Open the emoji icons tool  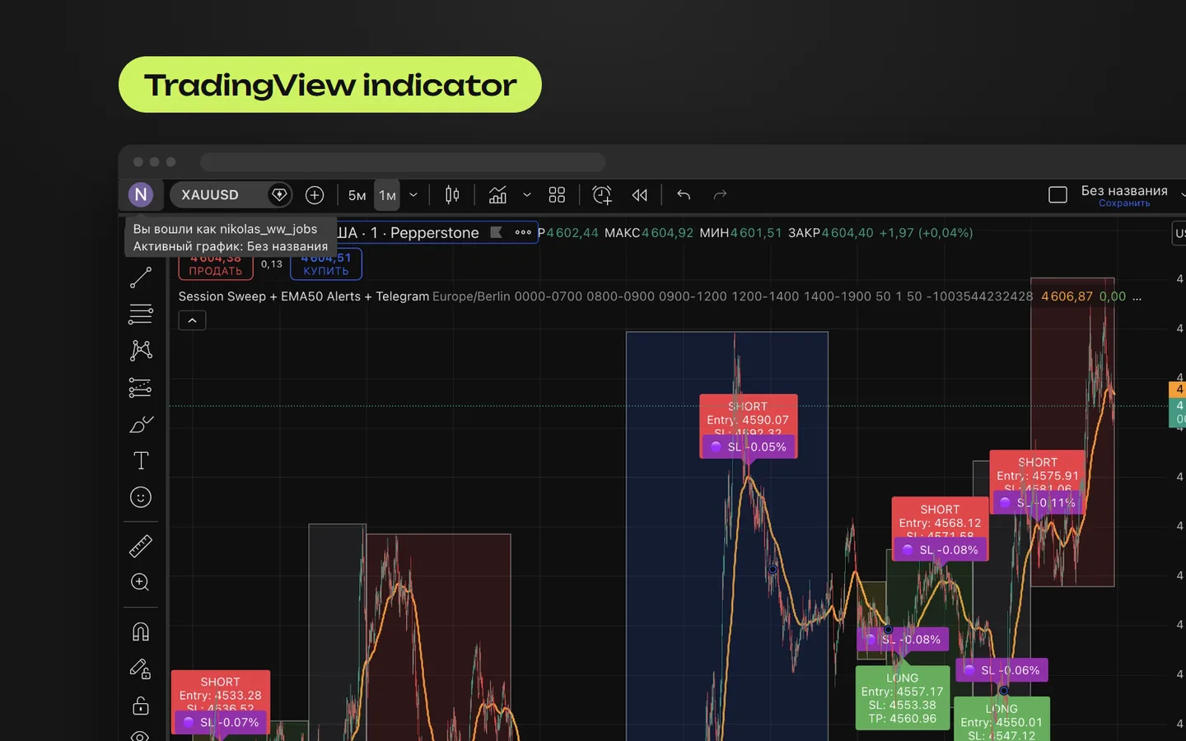pos(141,497)
